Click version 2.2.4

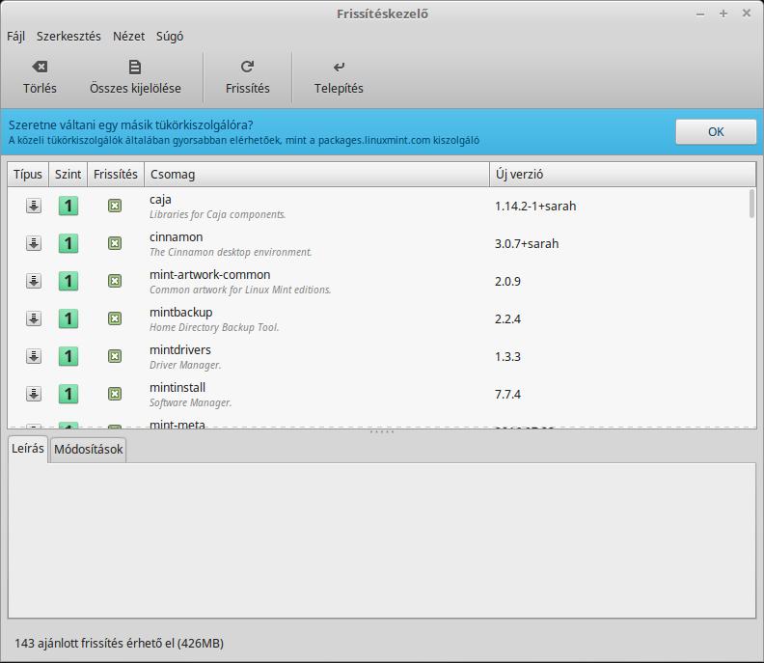coord(507,318)
